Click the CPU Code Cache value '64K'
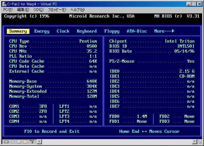Screen dimensions: 204x146 pyautogui.click(x=93, y=61)
